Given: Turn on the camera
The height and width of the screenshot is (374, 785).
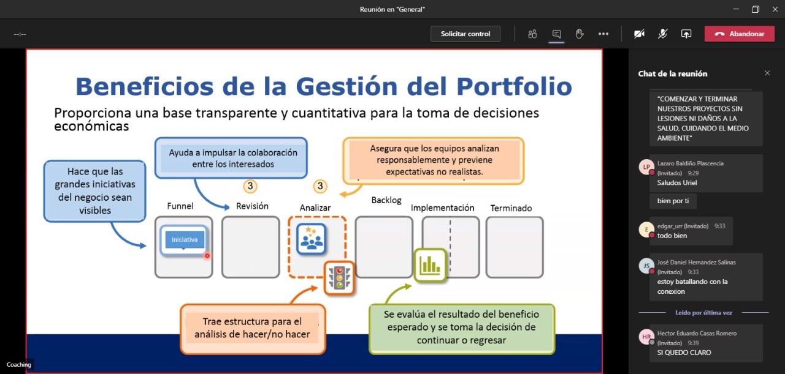Looking at the screenshot, I should (x=639, y=34).
